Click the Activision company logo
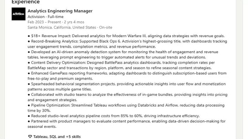The height and width of the screenshot is (139, 248). coord(18,14)
